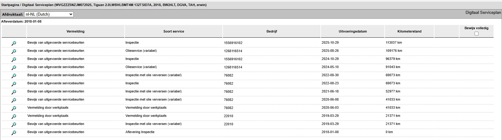Go to Startpagina in breadcrumb
The width and height of the screenshot is (502, 140).
click(10, 5)
